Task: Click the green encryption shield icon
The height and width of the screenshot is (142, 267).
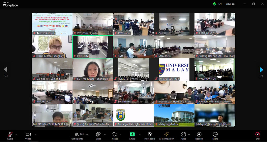Action: point(215,4)
